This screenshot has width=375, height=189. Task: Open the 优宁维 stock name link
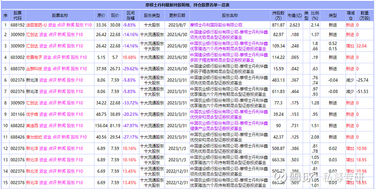click(x=32, y=114)
